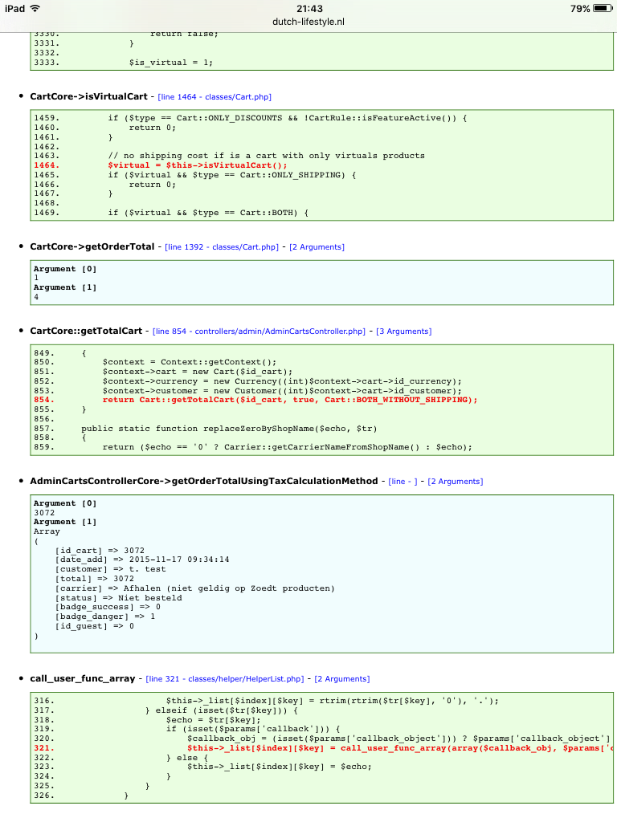Click highlighted line 854 return Cart::getTotalCart
The width and height of the screenshot is (617, 822).
pyautogui.click(x=290, y=400)
